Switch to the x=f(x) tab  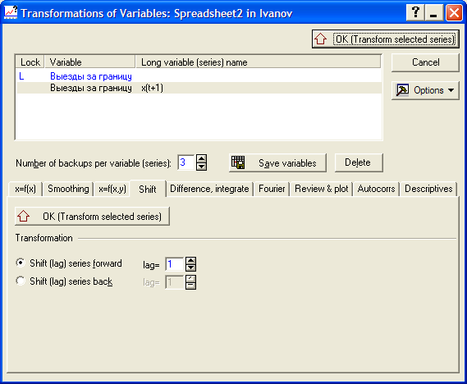(x=25, y=189)
